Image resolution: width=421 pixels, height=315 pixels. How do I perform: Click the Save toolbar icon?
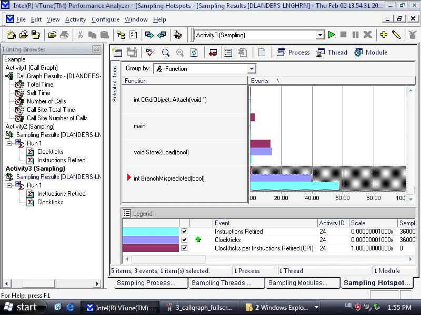point(36,35)
